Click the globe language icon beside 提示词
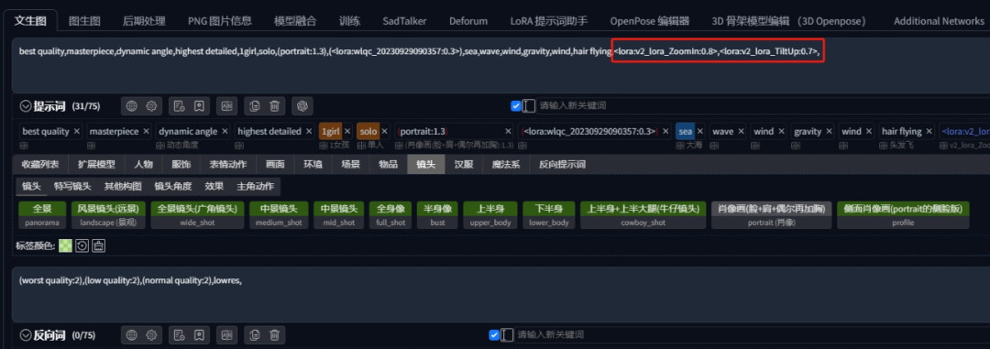Screen dimensions: 990x349 tap(132, 106)
